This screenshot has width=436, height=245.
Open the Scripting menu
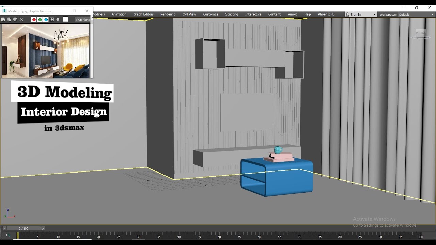click(232, 14)
